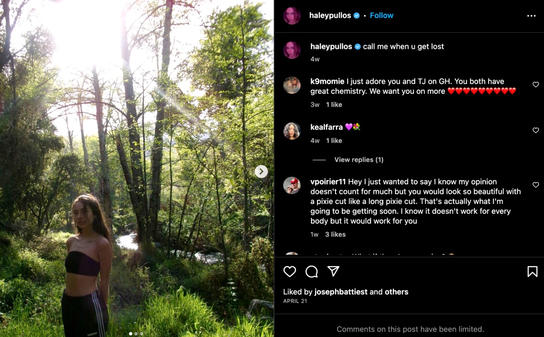Open haleypullos header profile picture
This screenshot has width=544, height=337.
[292, 16]
